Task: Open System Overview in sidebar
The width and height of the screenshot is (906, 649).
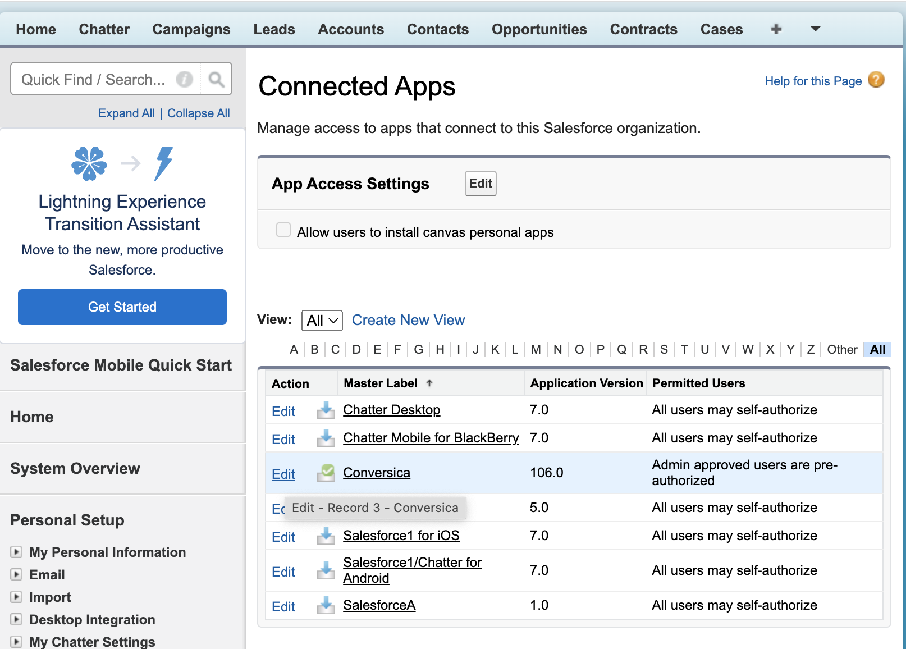Action: (x=75, y=469)
